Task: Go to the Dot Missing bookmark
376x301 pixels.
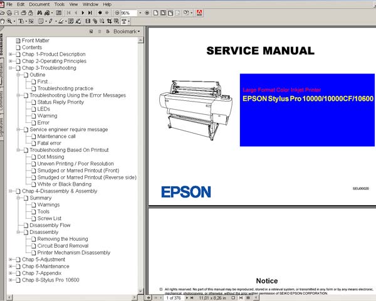Action: [x=51, y=157]
